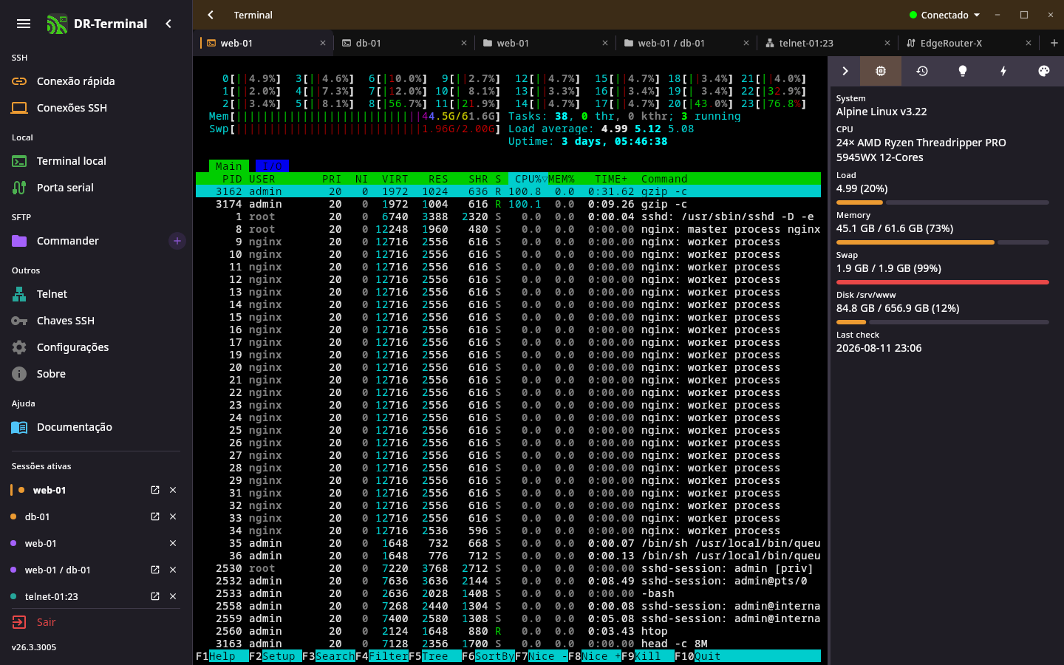Launch Terminal local
This screenshot has height=665, width=1064.
click(96, 161)
